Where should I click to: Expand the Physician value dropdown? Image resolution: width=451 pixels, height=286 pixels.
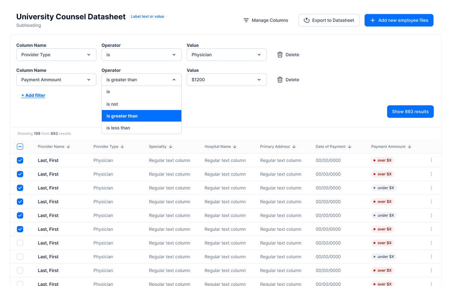[x=226, y=55]
